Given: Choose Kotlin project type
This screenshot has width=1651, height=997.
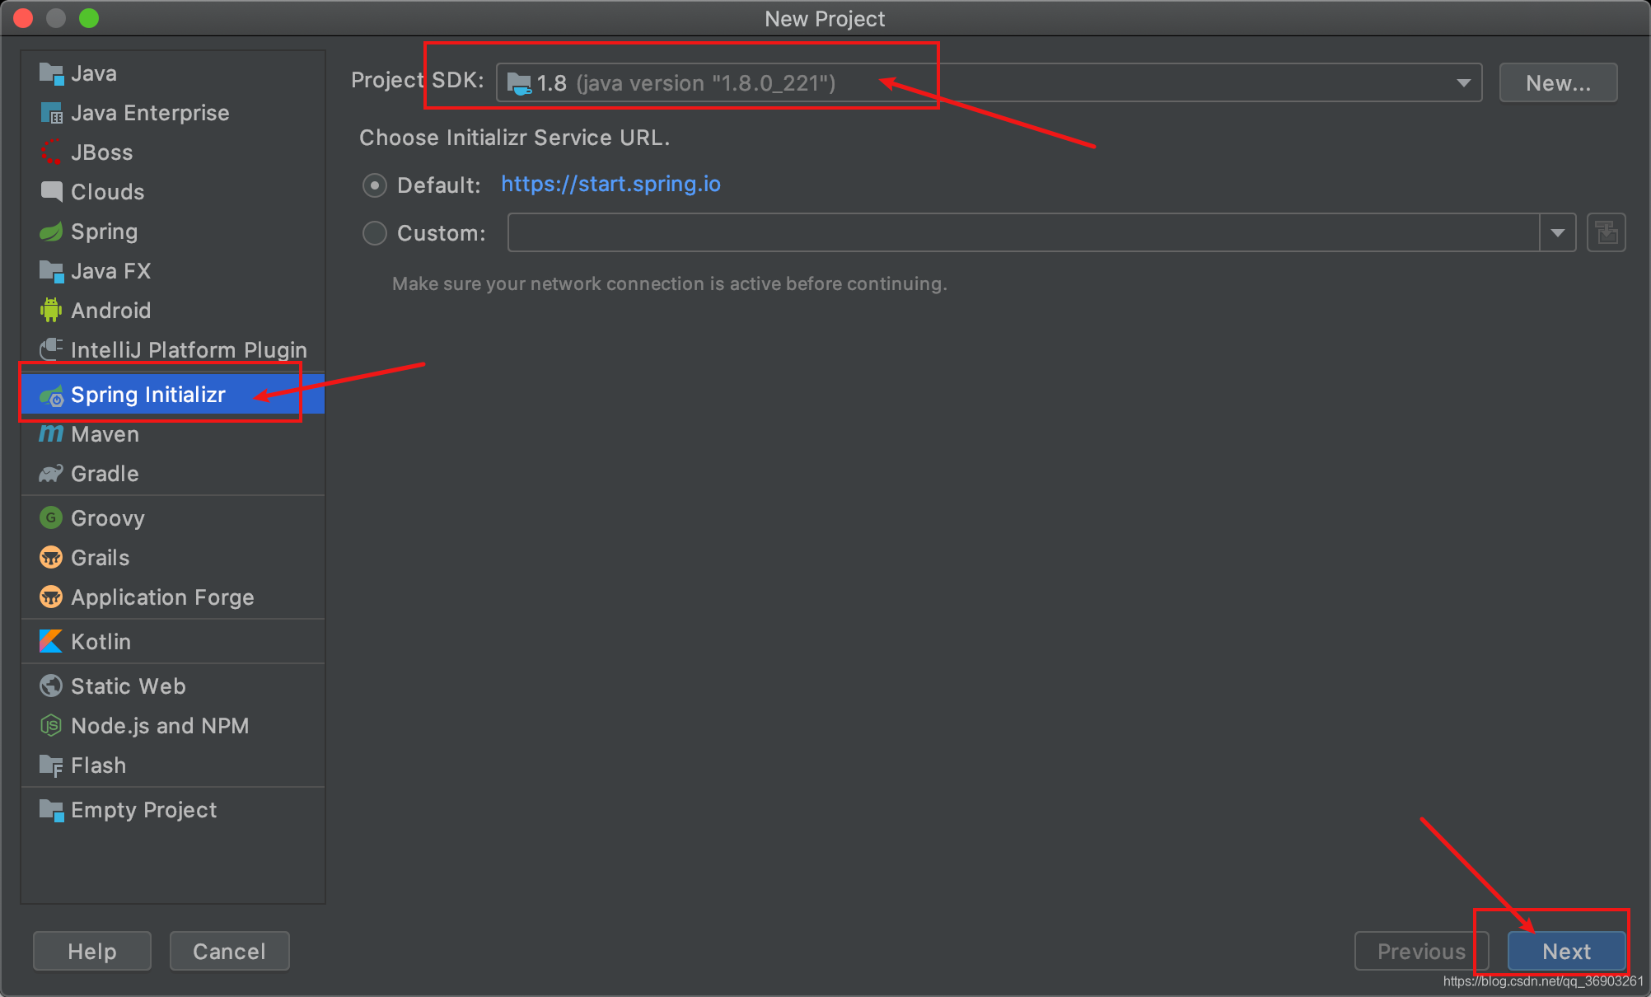Looking at the screenshot, I should [173, 642].
